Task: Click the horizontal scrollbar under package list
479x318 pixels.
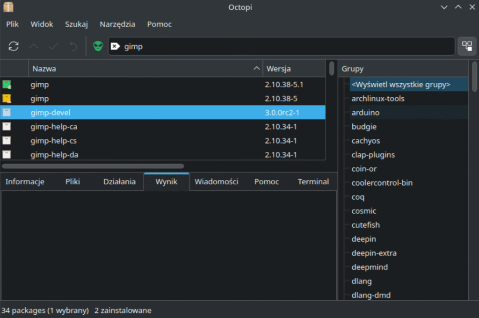Action: (x=93, y=166)
